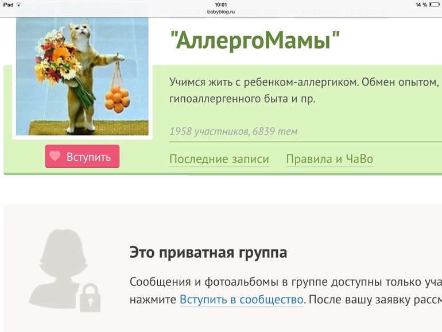Click the 1958 участников, 6839 тем counter

click(x=234, y=132)
